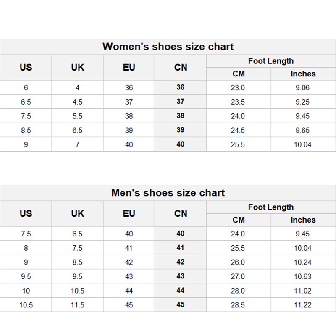The image size is (336, 336).
Task: Select women's 9.65 inches cell
Action: pyautogui.click(x=303, y=130)
